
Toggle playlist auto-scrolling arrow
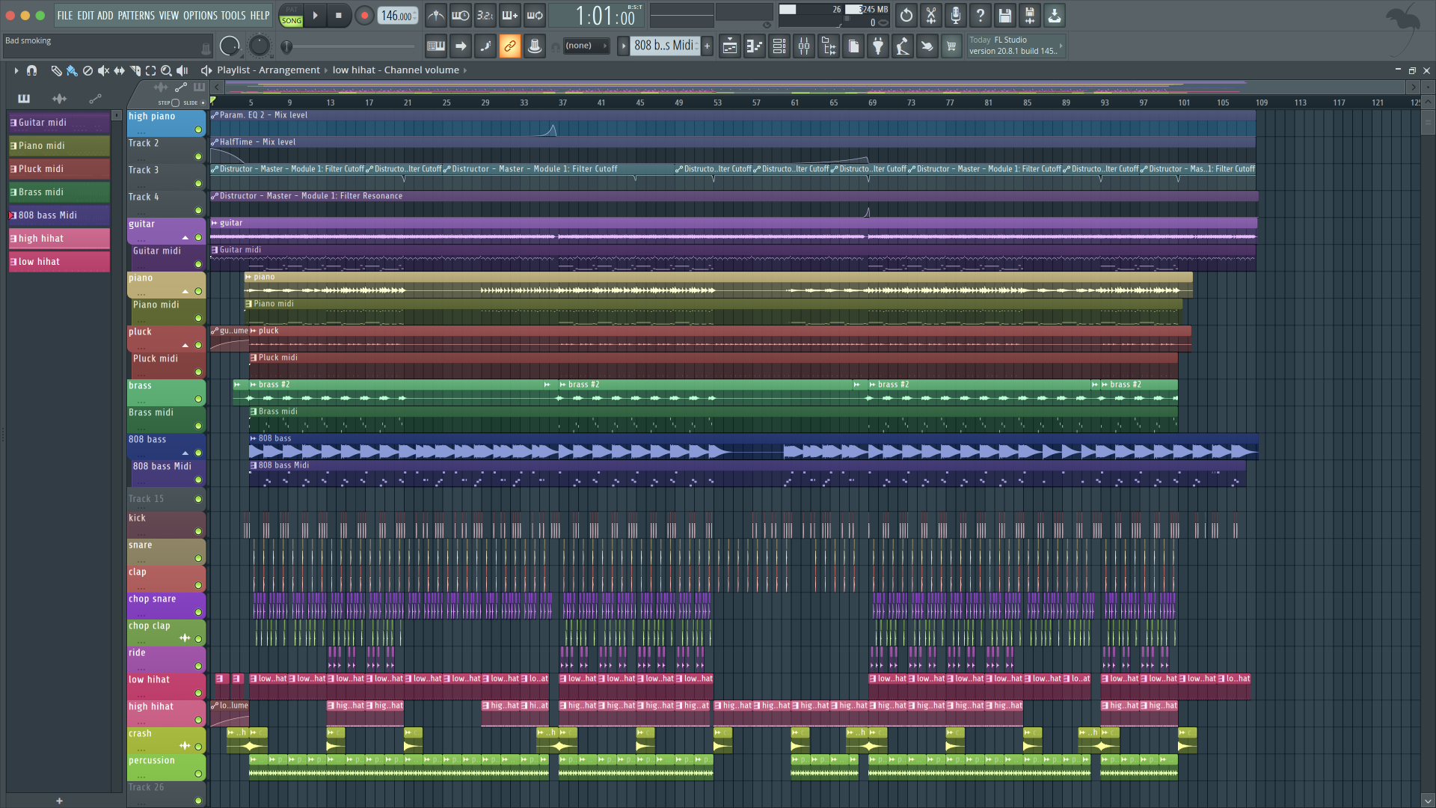tap(461, 46)
